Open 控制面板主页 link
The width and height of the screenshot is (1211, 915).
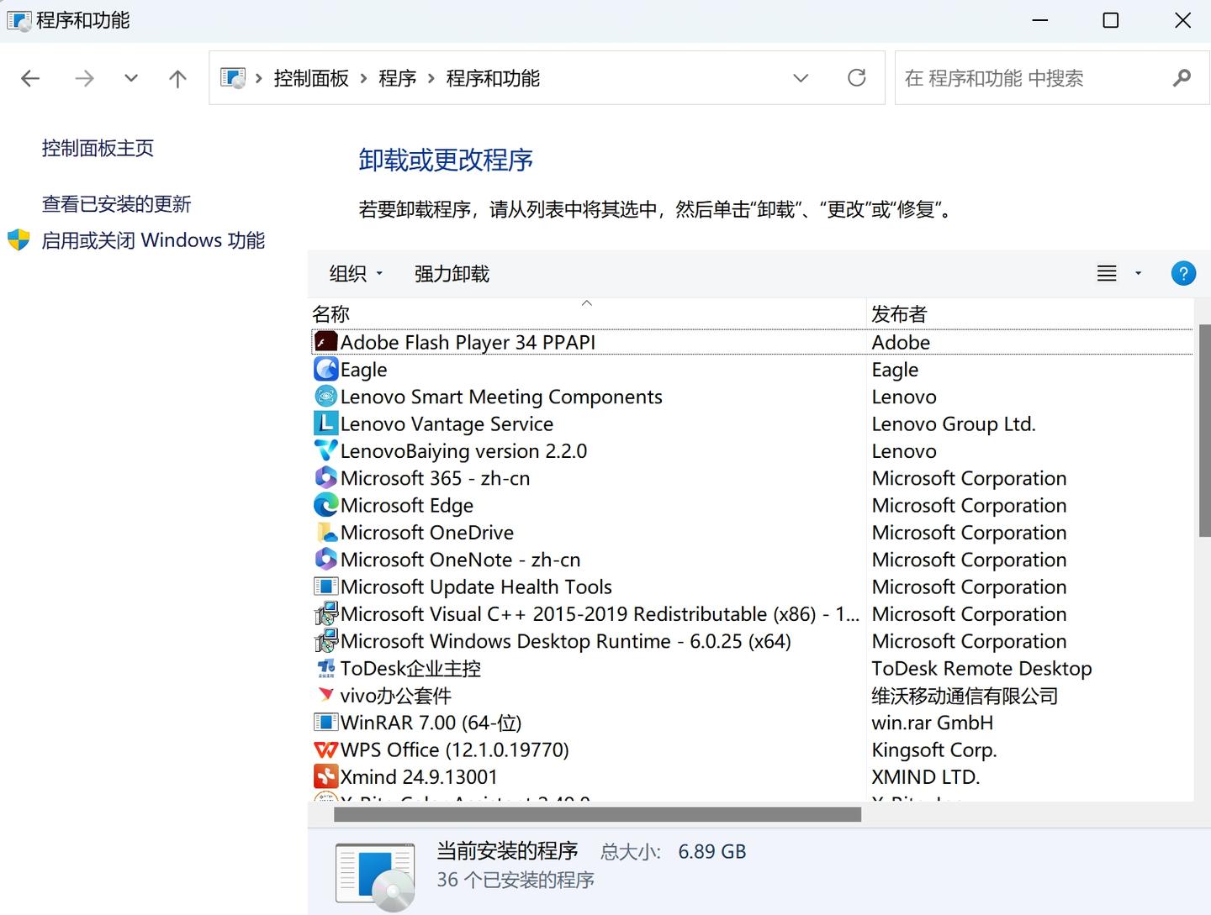click(98, 149)
